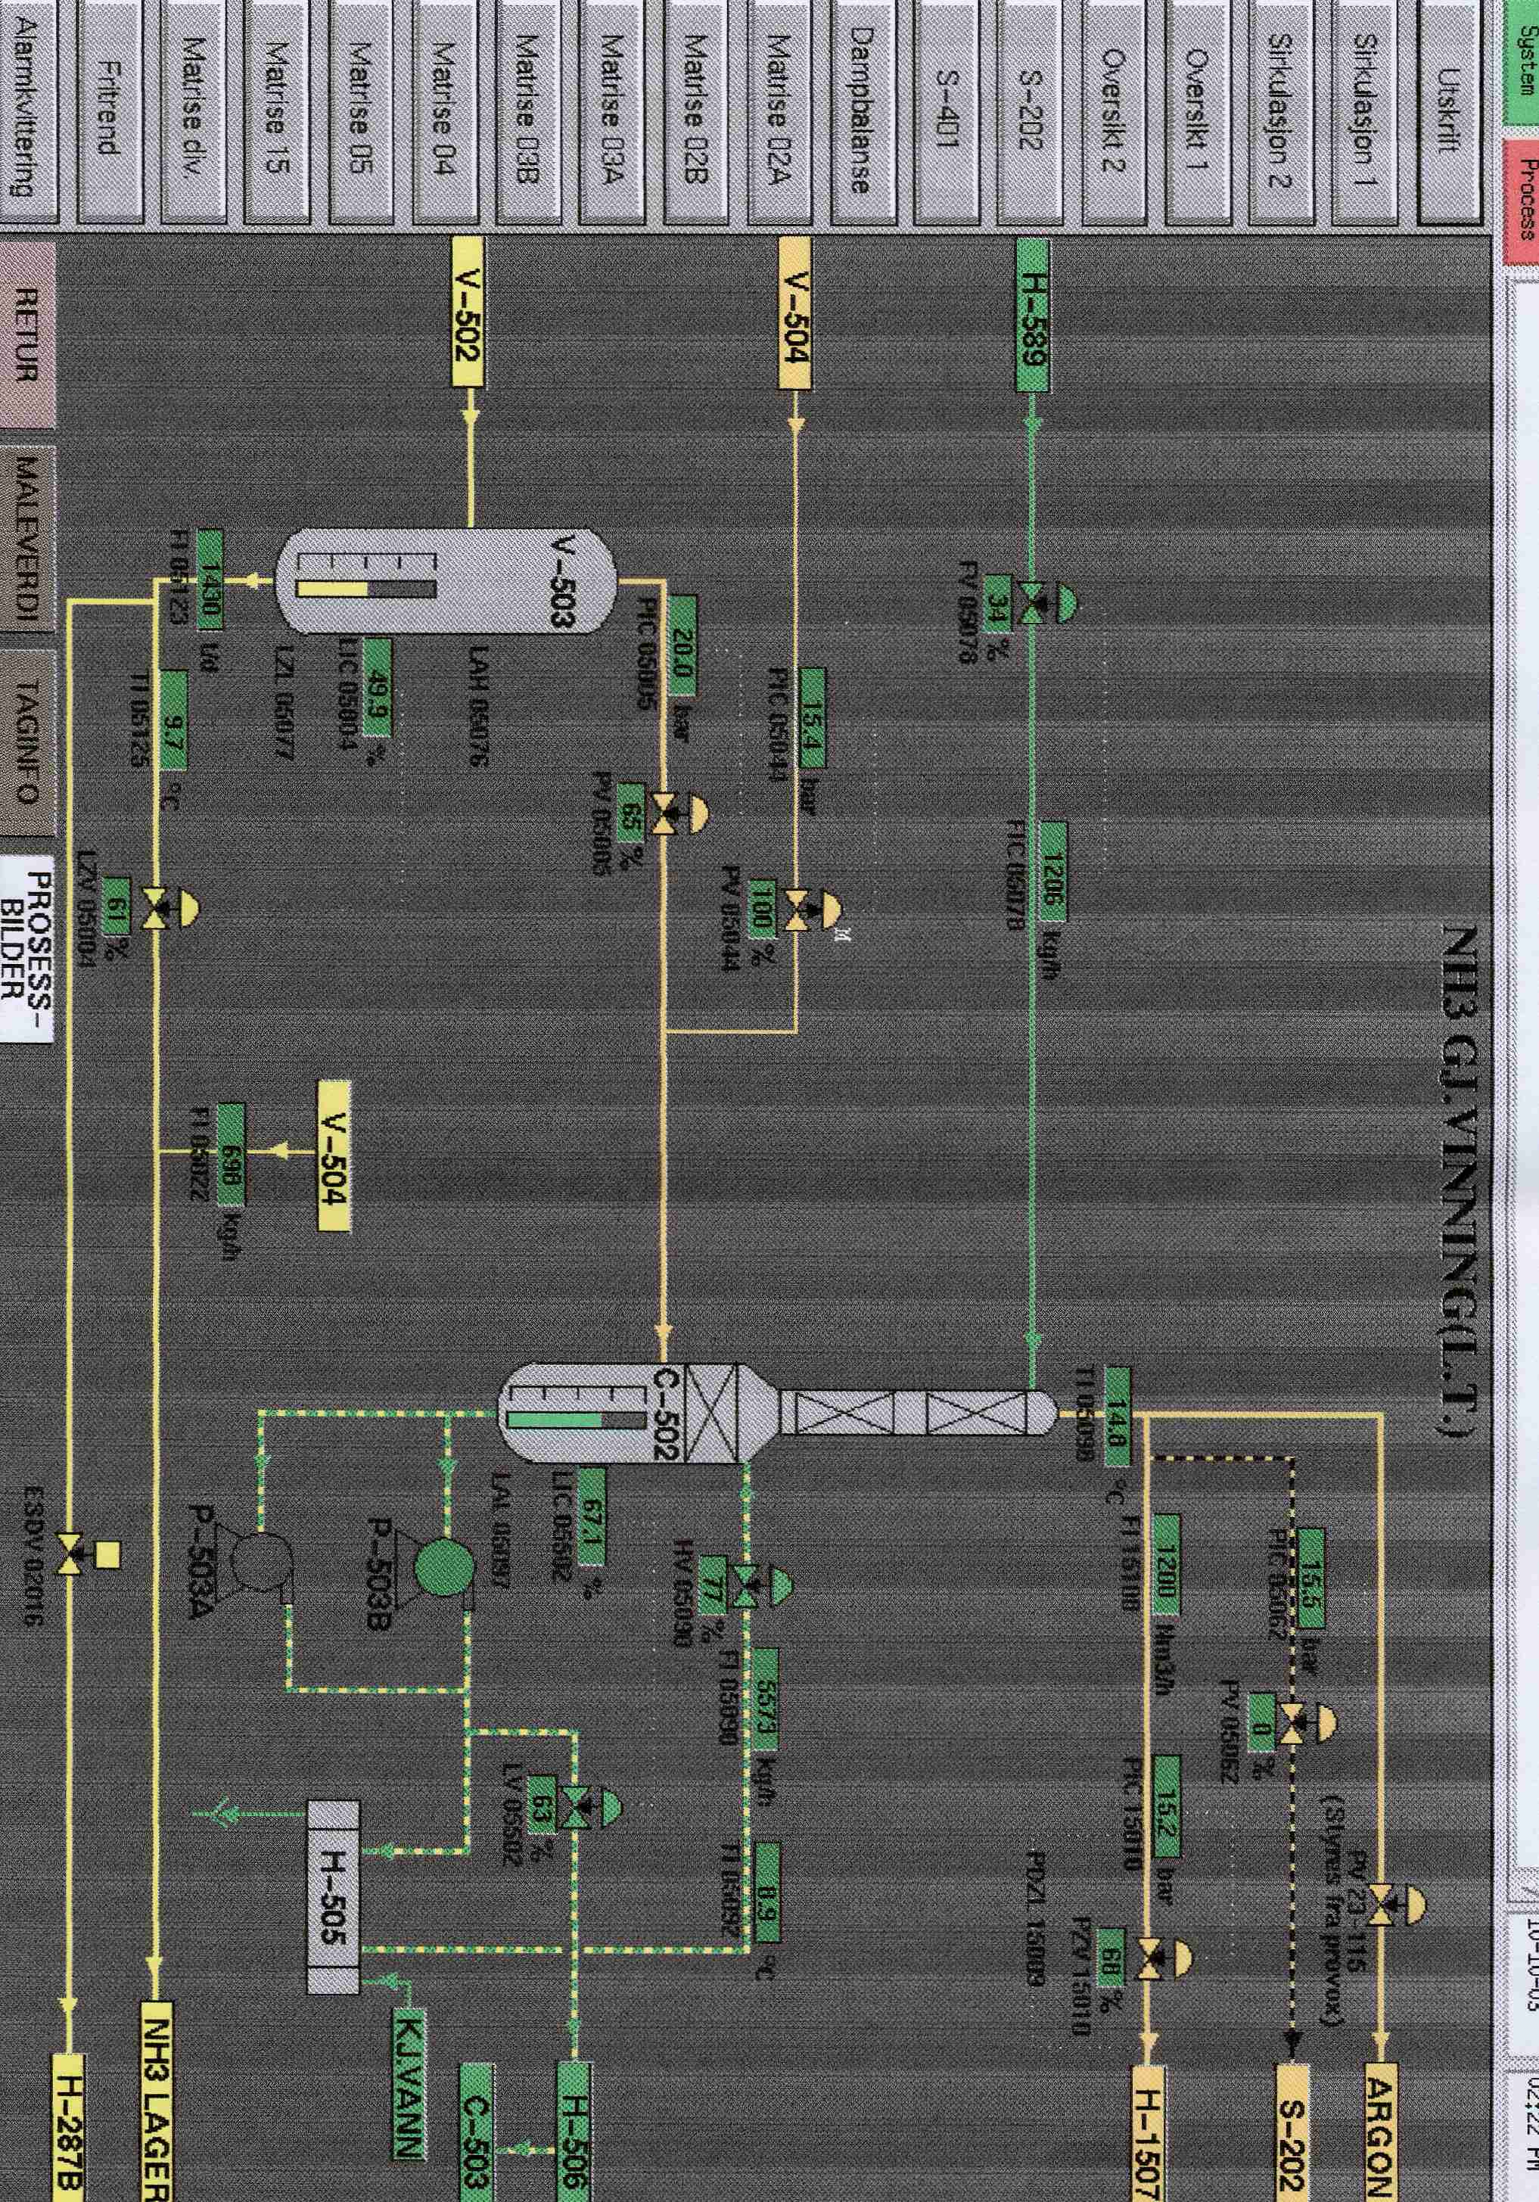The height and width of the screenshot is (2202, 1539).
Task: Follow the V-504 link above PIC 05044
Action: (794, 313)
